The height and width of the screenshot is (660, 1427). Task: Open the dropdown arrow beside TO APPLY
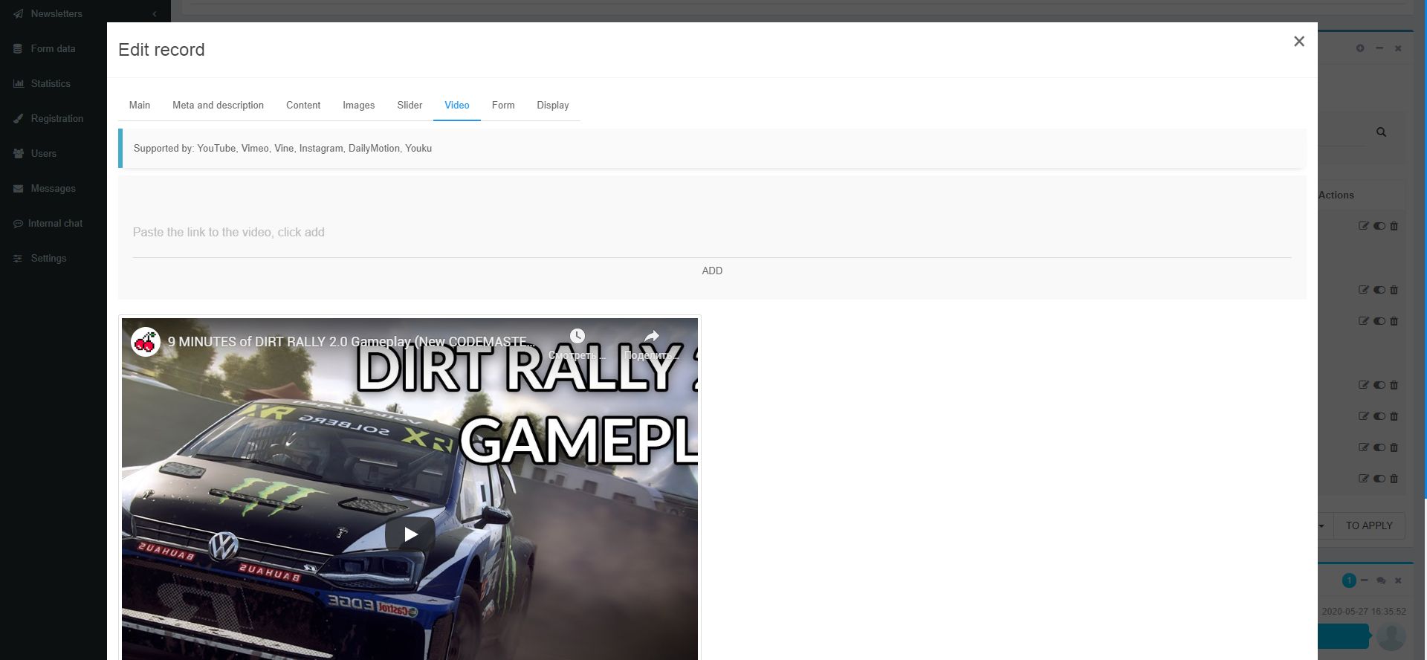(x=1322, y=526)
